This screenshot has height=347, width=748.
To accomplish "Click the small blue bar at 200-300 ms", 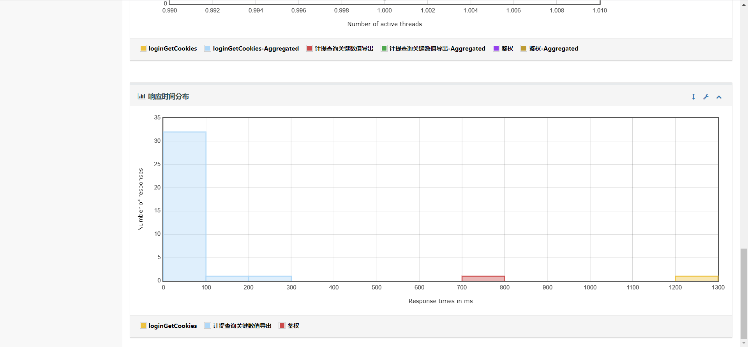I will (270, 278).
